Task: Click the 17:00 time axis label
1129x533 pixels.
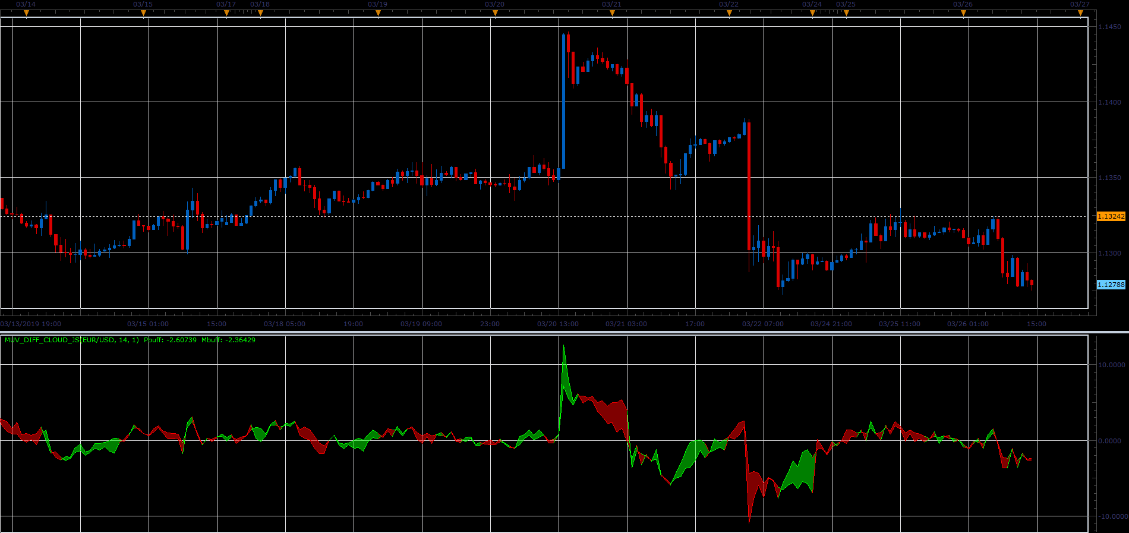Action: point(695,324)
